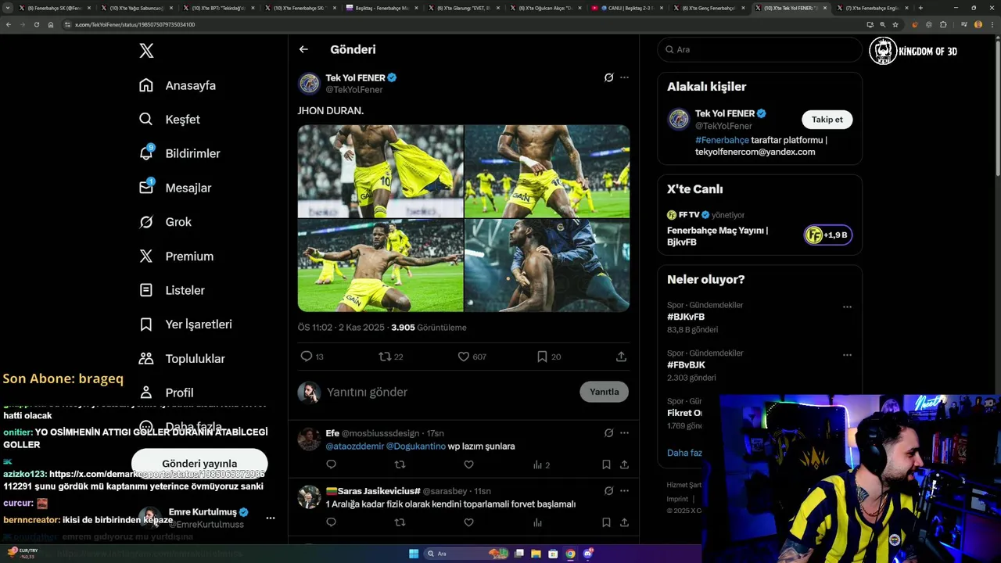
Task: Click the Yanıtını gönder reply field
Action: click(450, 392)
